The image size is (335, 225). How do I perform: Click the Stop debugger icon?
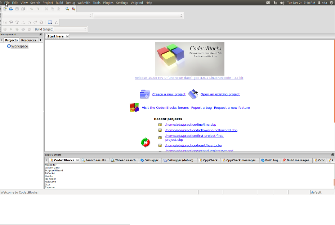tap(41, 22)
